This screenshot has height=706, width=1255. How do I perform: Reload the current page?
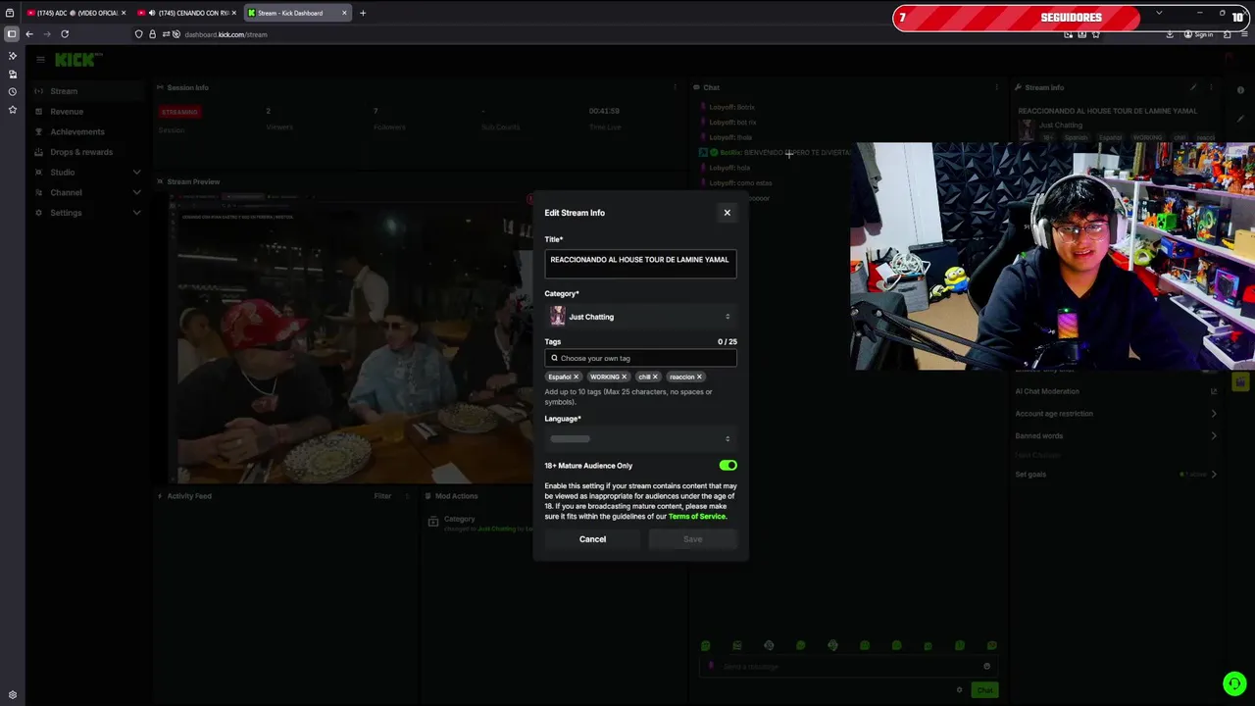click(x=65, y=34)
